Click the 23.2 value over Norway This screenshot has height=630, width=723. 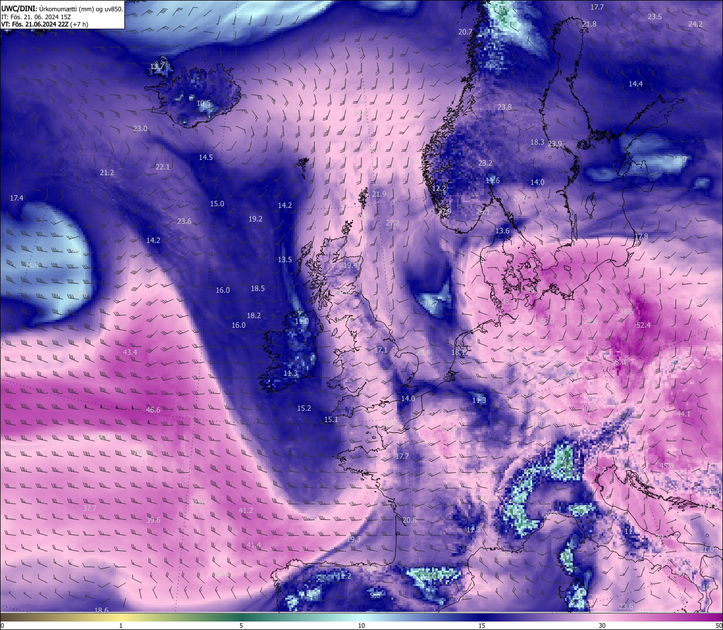(485, 163)
